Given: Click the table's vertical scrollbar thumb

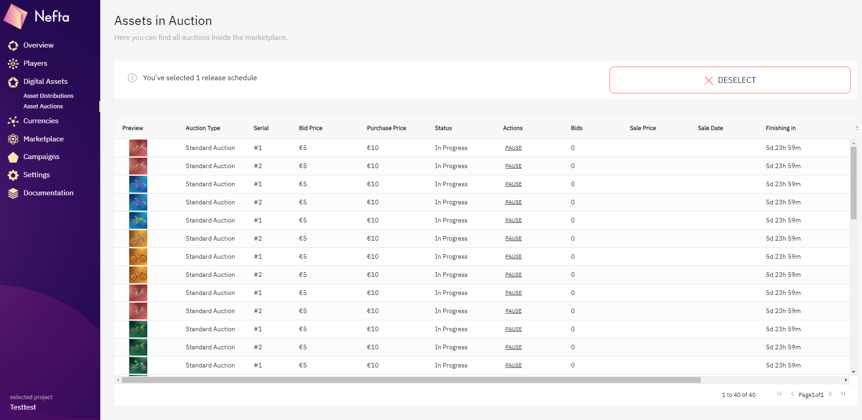Looking at the screenshot, I should click(x=853, y=183).
